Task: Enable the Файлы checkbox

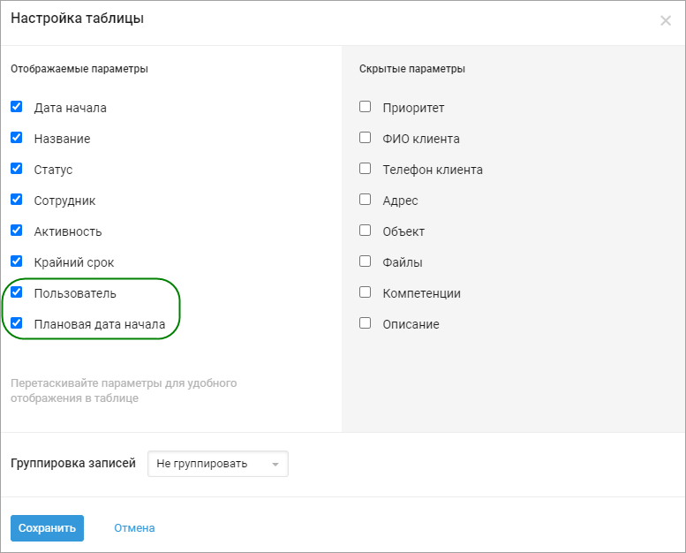Action: [x=365, y=261]
